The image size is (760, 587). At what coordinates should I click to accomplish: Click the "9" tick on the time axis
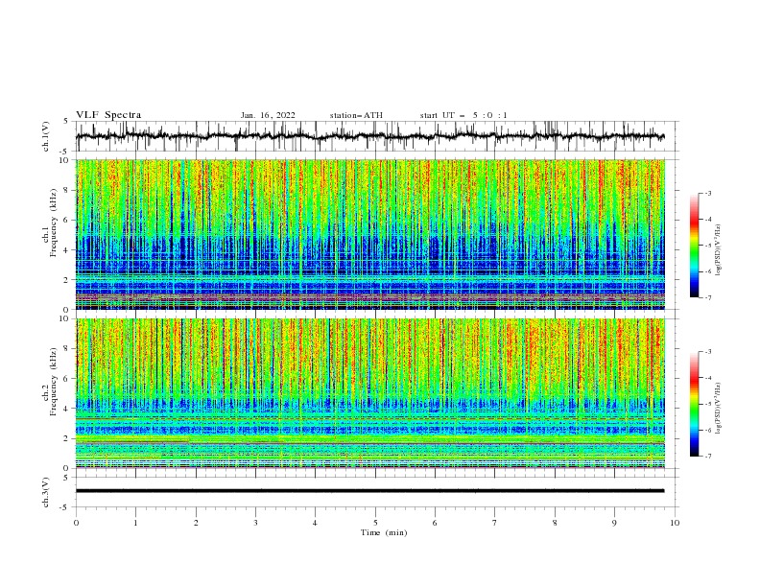pyautogui.click(x=614, y=523)
